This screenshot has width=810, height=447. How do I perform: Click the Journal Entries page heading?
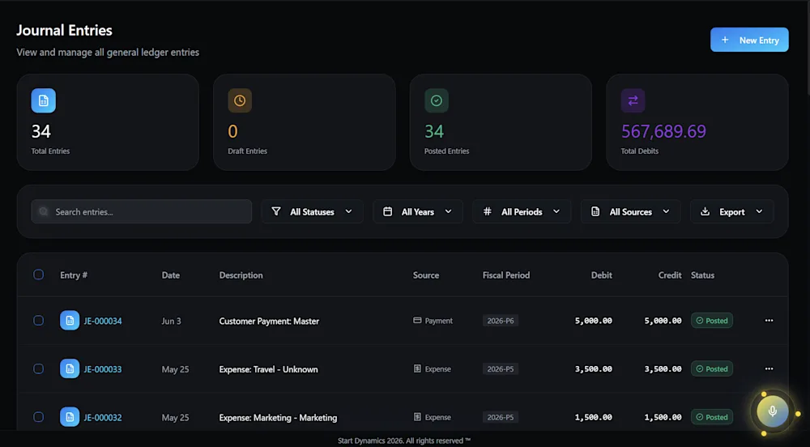coord(65,31)
